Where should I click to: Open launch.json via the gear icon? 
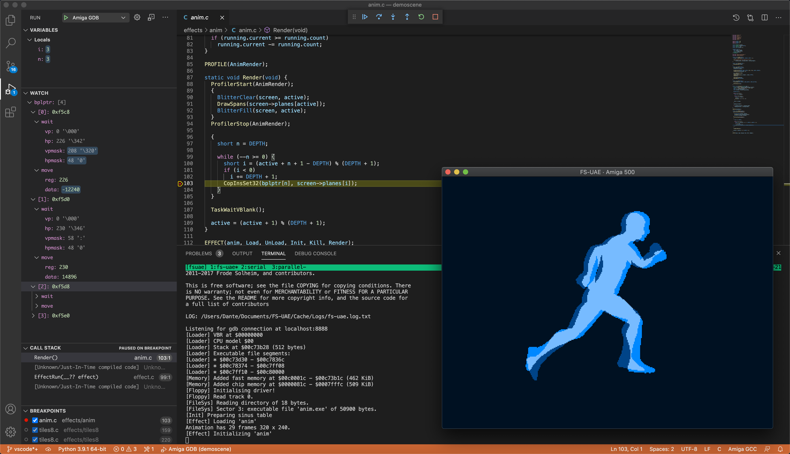(x=137, y=17)
